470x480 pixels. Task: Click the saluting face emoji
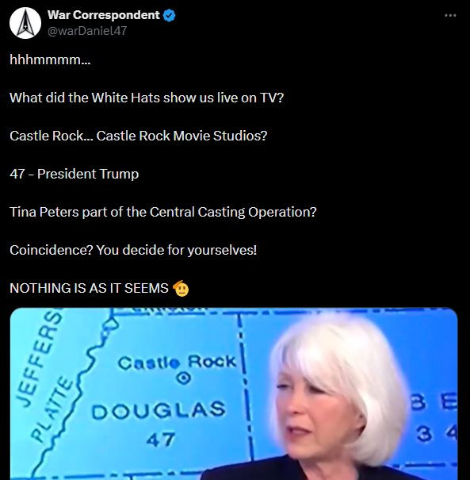coord(181,288)
